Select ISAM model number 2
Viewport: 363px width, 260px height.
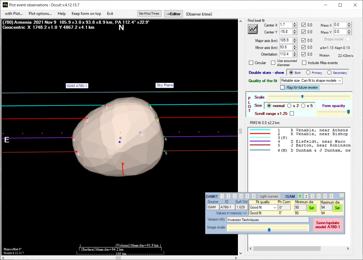(306, 196)
